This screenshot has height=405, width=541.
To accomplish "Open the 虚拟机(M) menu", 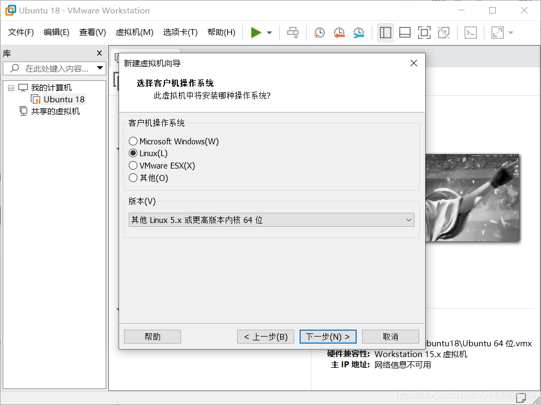I will pyautogui.click(x=134, y=32).
